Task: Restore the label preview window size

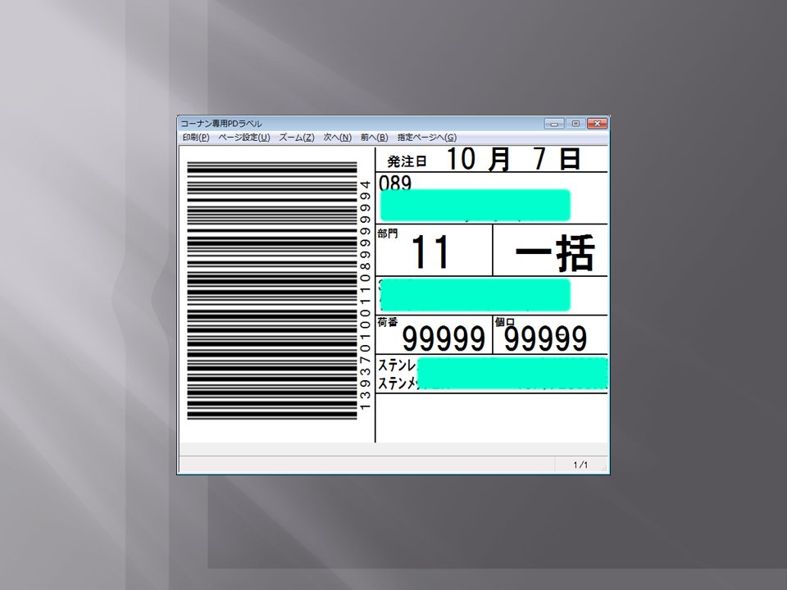Action: click(x=574, y=121)
